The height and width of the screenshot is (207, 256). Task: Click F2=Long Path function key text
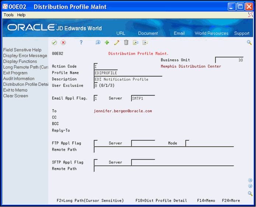(90, 200)
